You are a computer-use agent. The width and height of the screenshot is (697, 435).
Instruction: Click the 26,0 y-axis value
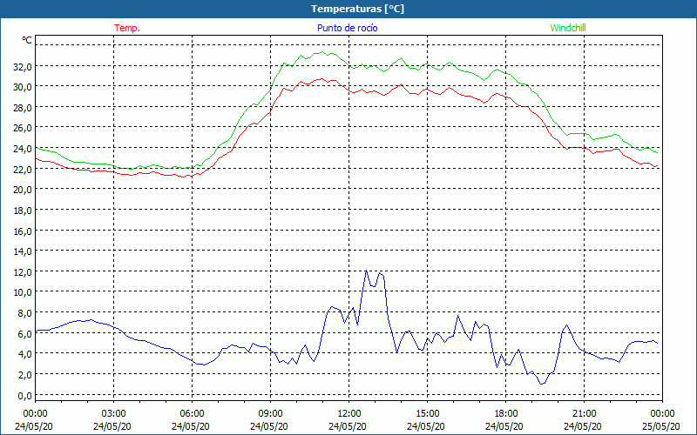click(23, 128)
